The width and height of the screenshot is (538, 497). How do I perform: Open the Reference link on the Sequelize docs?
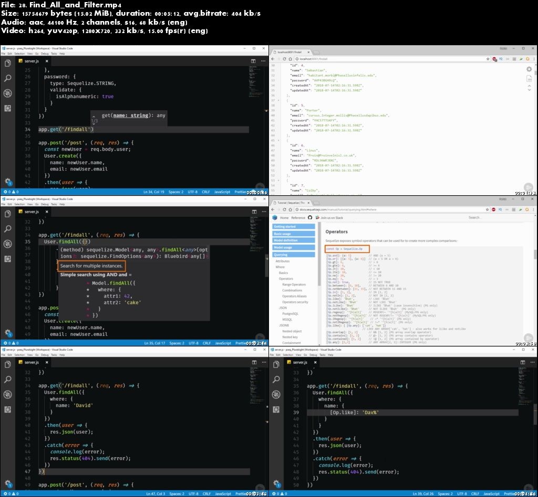(x=298, y=218)
